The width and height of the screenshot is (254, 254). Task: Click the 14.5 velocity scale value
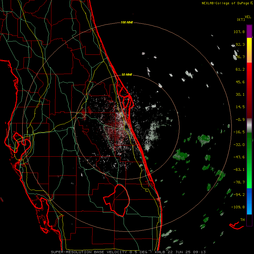240,107
